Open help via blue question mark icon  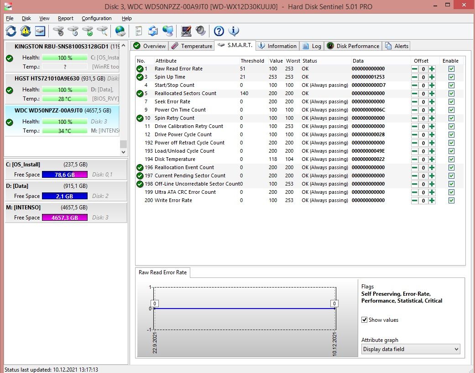[219, 31]
